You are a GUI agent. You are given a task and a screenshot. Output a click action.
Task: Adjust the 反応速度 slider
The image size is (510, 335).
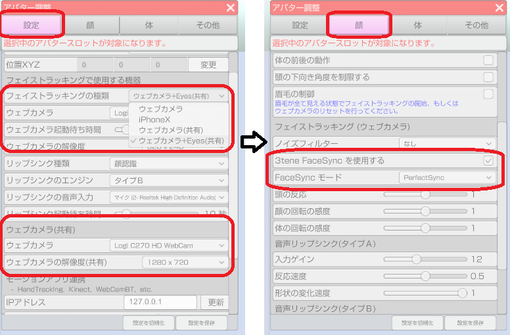click(425, 276)
